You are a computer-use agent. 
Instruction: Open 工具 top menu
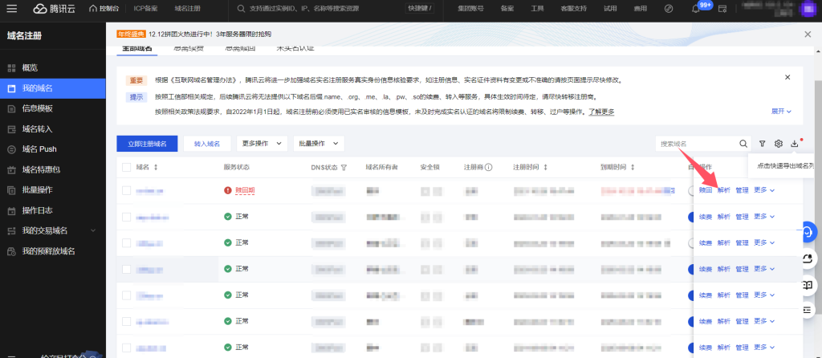537,9
